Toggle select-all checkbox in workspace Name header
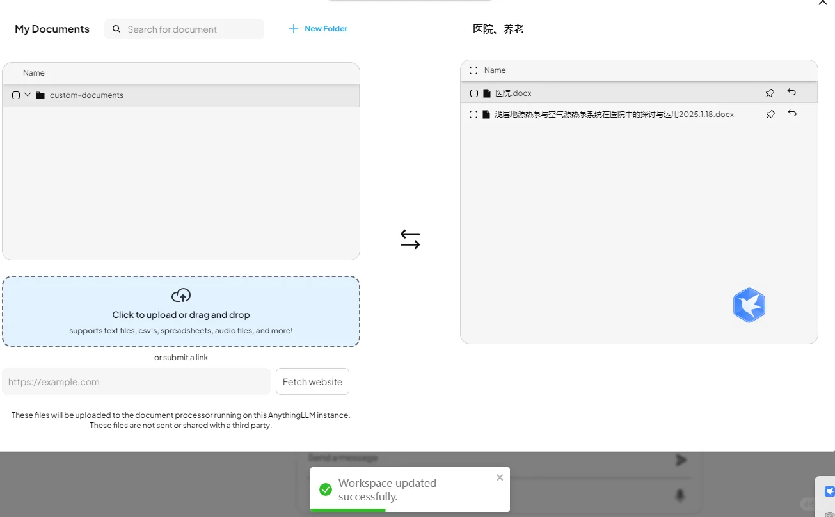 [473, 70]
